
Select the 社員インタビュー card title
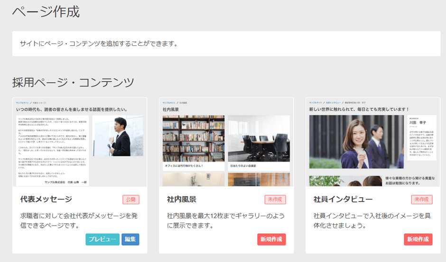coord(343,199)
